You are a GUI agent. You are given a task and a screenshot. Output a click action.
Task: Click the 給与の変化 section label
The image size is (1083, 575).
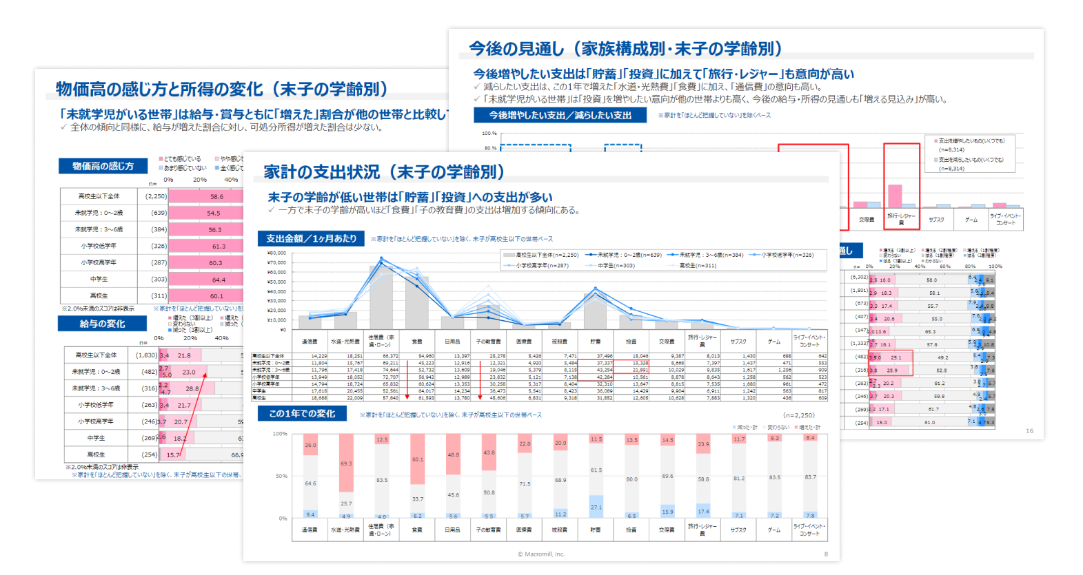[x=103, y=324]
